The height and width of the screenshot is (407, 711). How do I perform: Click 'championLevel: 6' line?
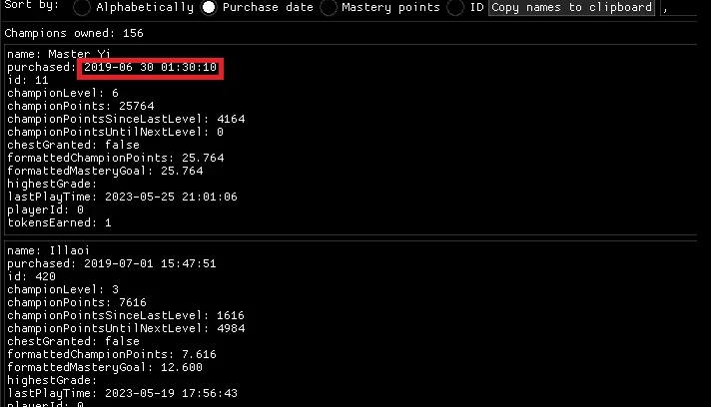(63, 93)
